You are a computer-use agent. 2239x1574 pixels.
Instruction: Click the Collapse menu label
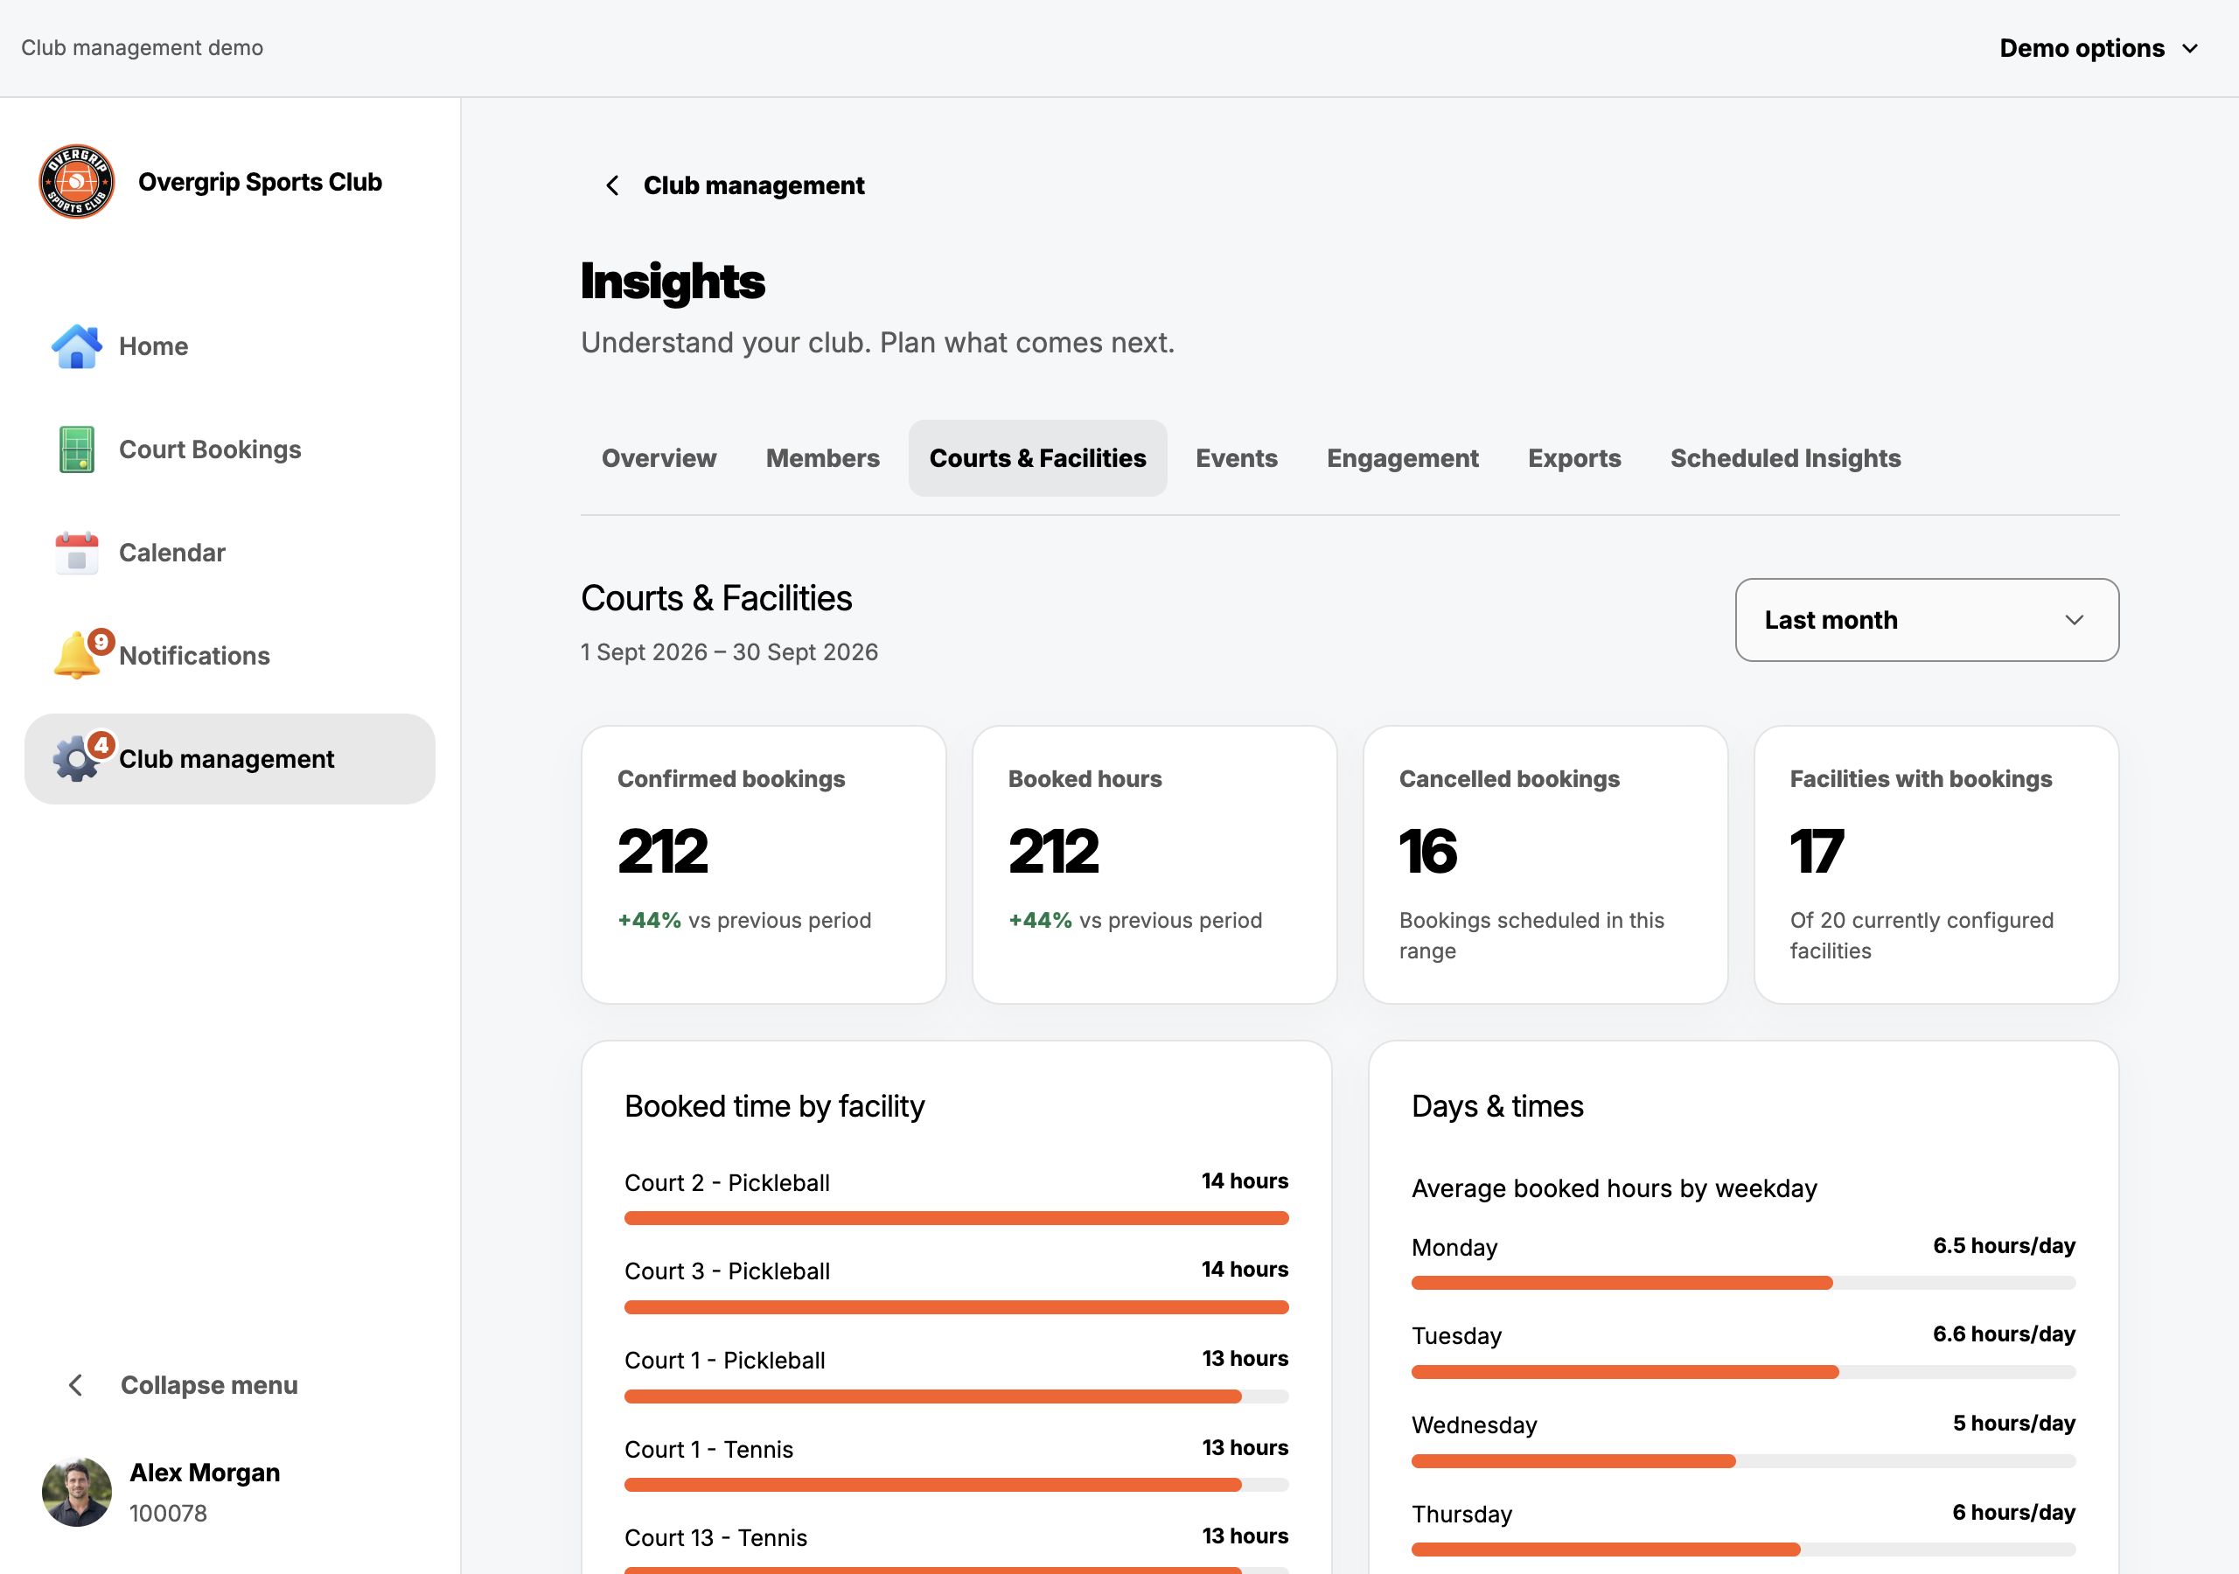pyautogui.click(x=209, y=1386)
